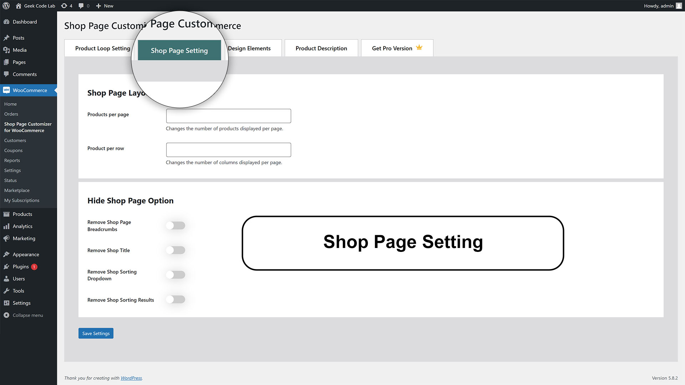Click the WordPress logo icon

click(6, 6)
